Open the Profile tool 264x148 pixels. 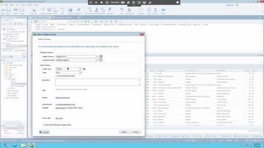tap(97, 11)
